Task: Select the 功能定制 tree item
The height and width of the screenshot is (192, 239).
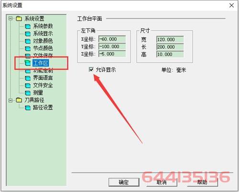Action: (43, 71)
